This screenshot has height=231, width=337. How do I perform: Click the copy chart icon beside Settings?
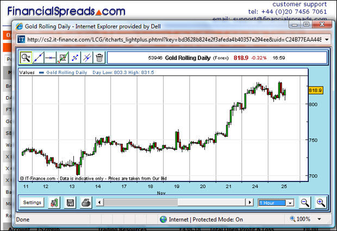[54, 203]
